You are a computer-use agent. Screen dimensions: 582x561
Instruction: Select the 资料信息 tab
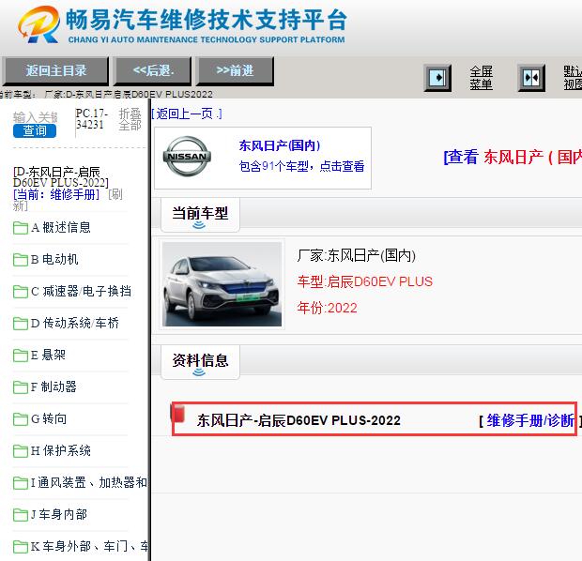(x=200, y=362)
